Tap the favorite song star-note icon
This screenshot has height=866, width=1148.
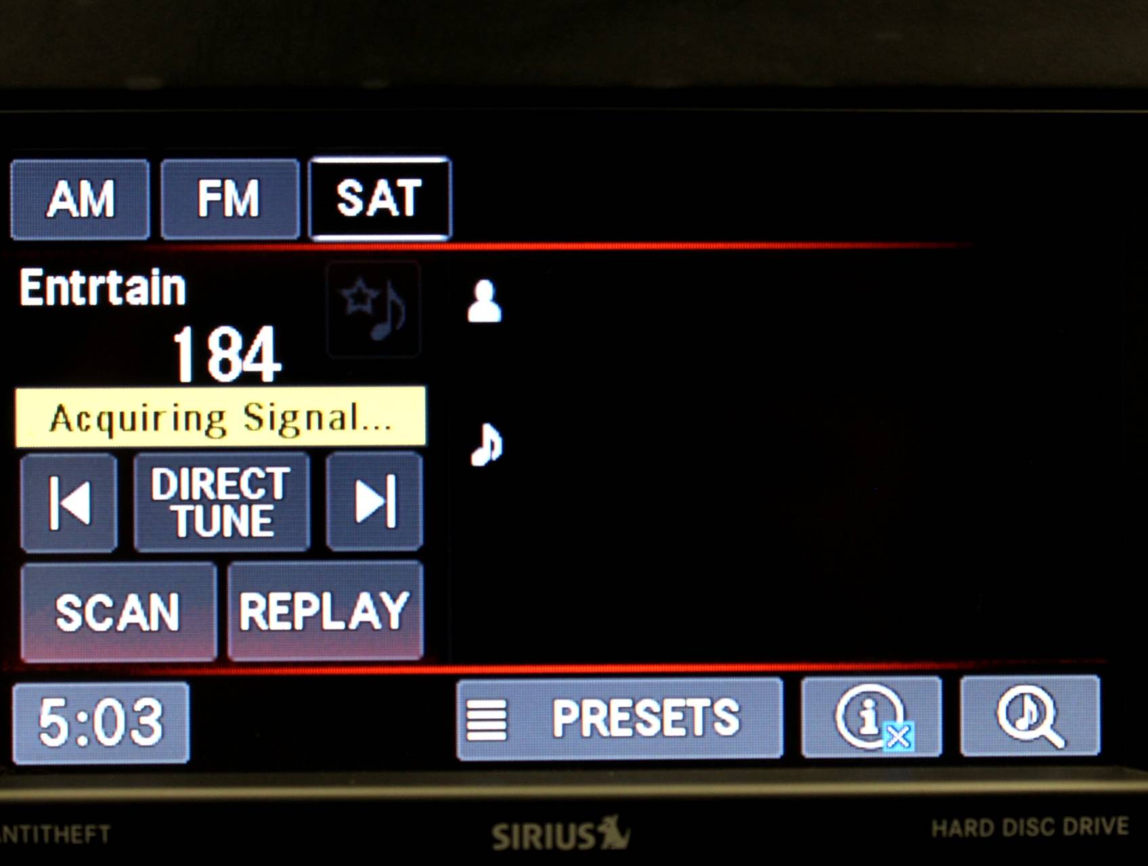pos(374,309)
